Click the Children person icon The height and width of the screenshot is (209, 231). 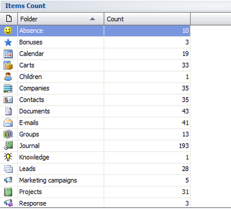pyautogui.click(x=8, y=77)
